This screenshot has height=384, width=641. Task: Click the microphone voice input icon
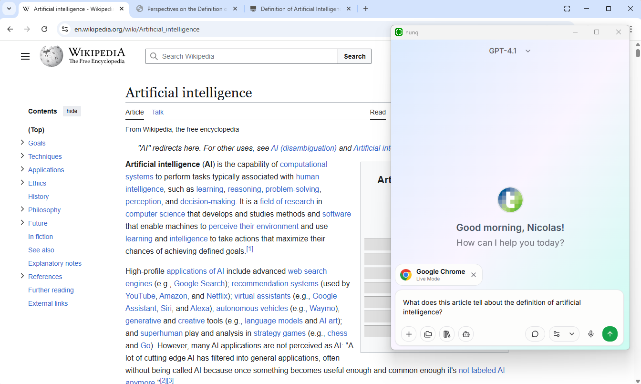(591, 334)
